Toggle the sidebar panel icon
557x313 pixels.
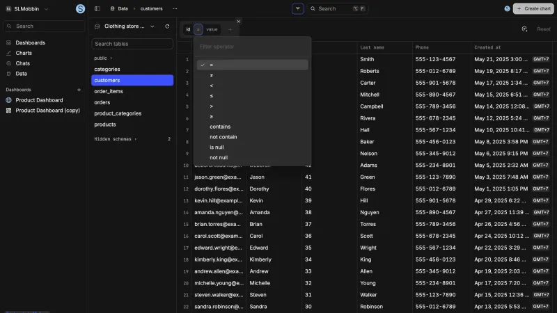point(97,8)
